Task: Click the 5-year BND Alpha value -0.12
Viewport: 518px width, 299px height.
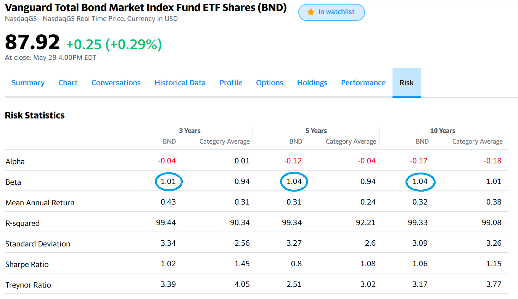Action: [x=293, y=161]
